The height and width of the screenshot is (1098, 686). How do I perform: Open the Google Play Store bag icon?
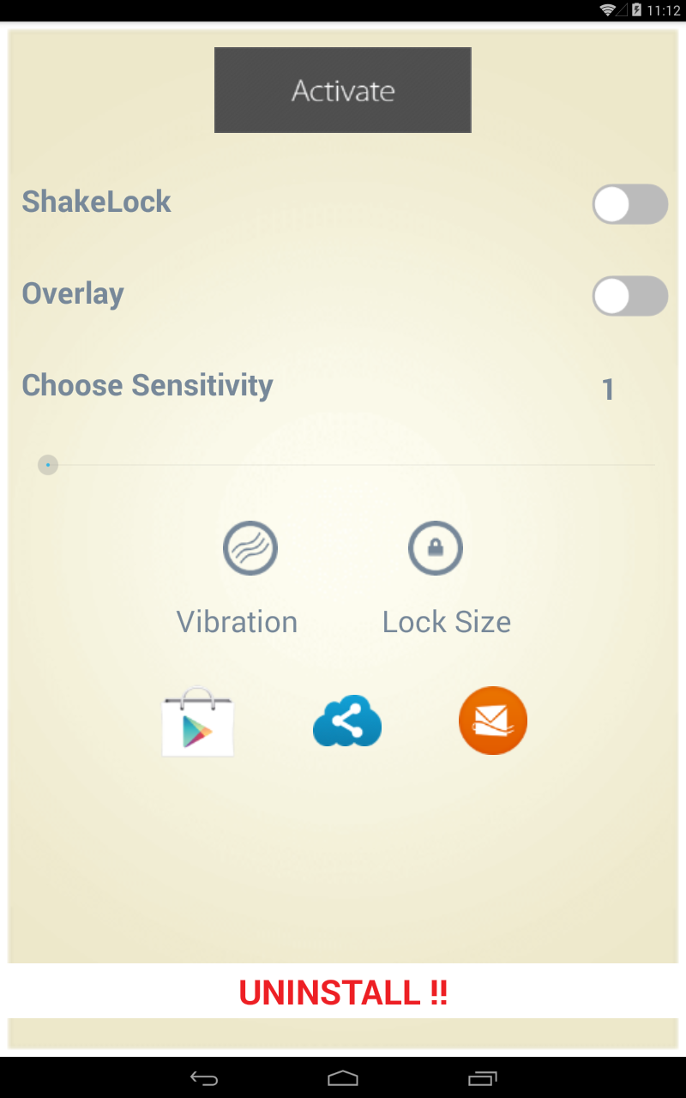click(x=197, y=722)
